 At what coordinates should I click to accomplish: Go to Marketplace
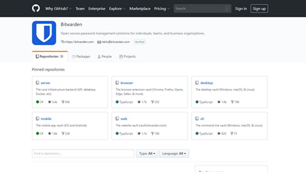pyautogui.click(x=140, y=9)
